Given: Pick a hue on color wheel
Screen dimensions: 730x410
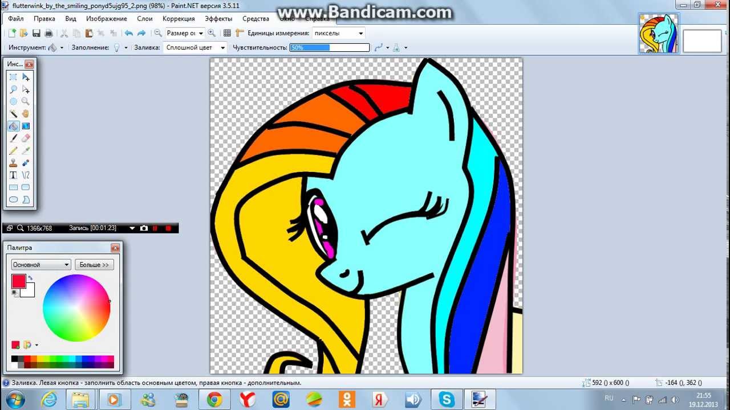Looking at the screenshot, I should click(x=76, y=308).
